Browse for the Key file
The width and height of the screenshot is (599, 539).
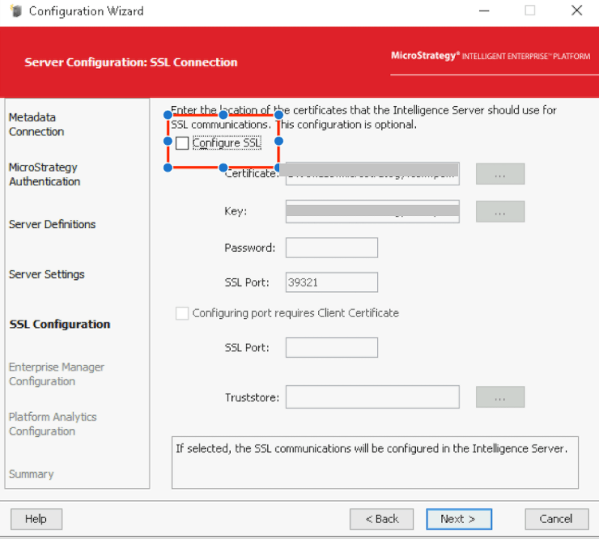pyautogui.click(x=500, y=211)
